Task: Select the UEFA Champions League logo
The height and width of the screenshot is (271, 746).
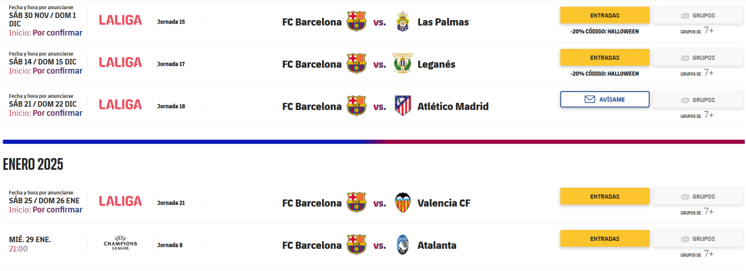Action: (x=119, y=244)
